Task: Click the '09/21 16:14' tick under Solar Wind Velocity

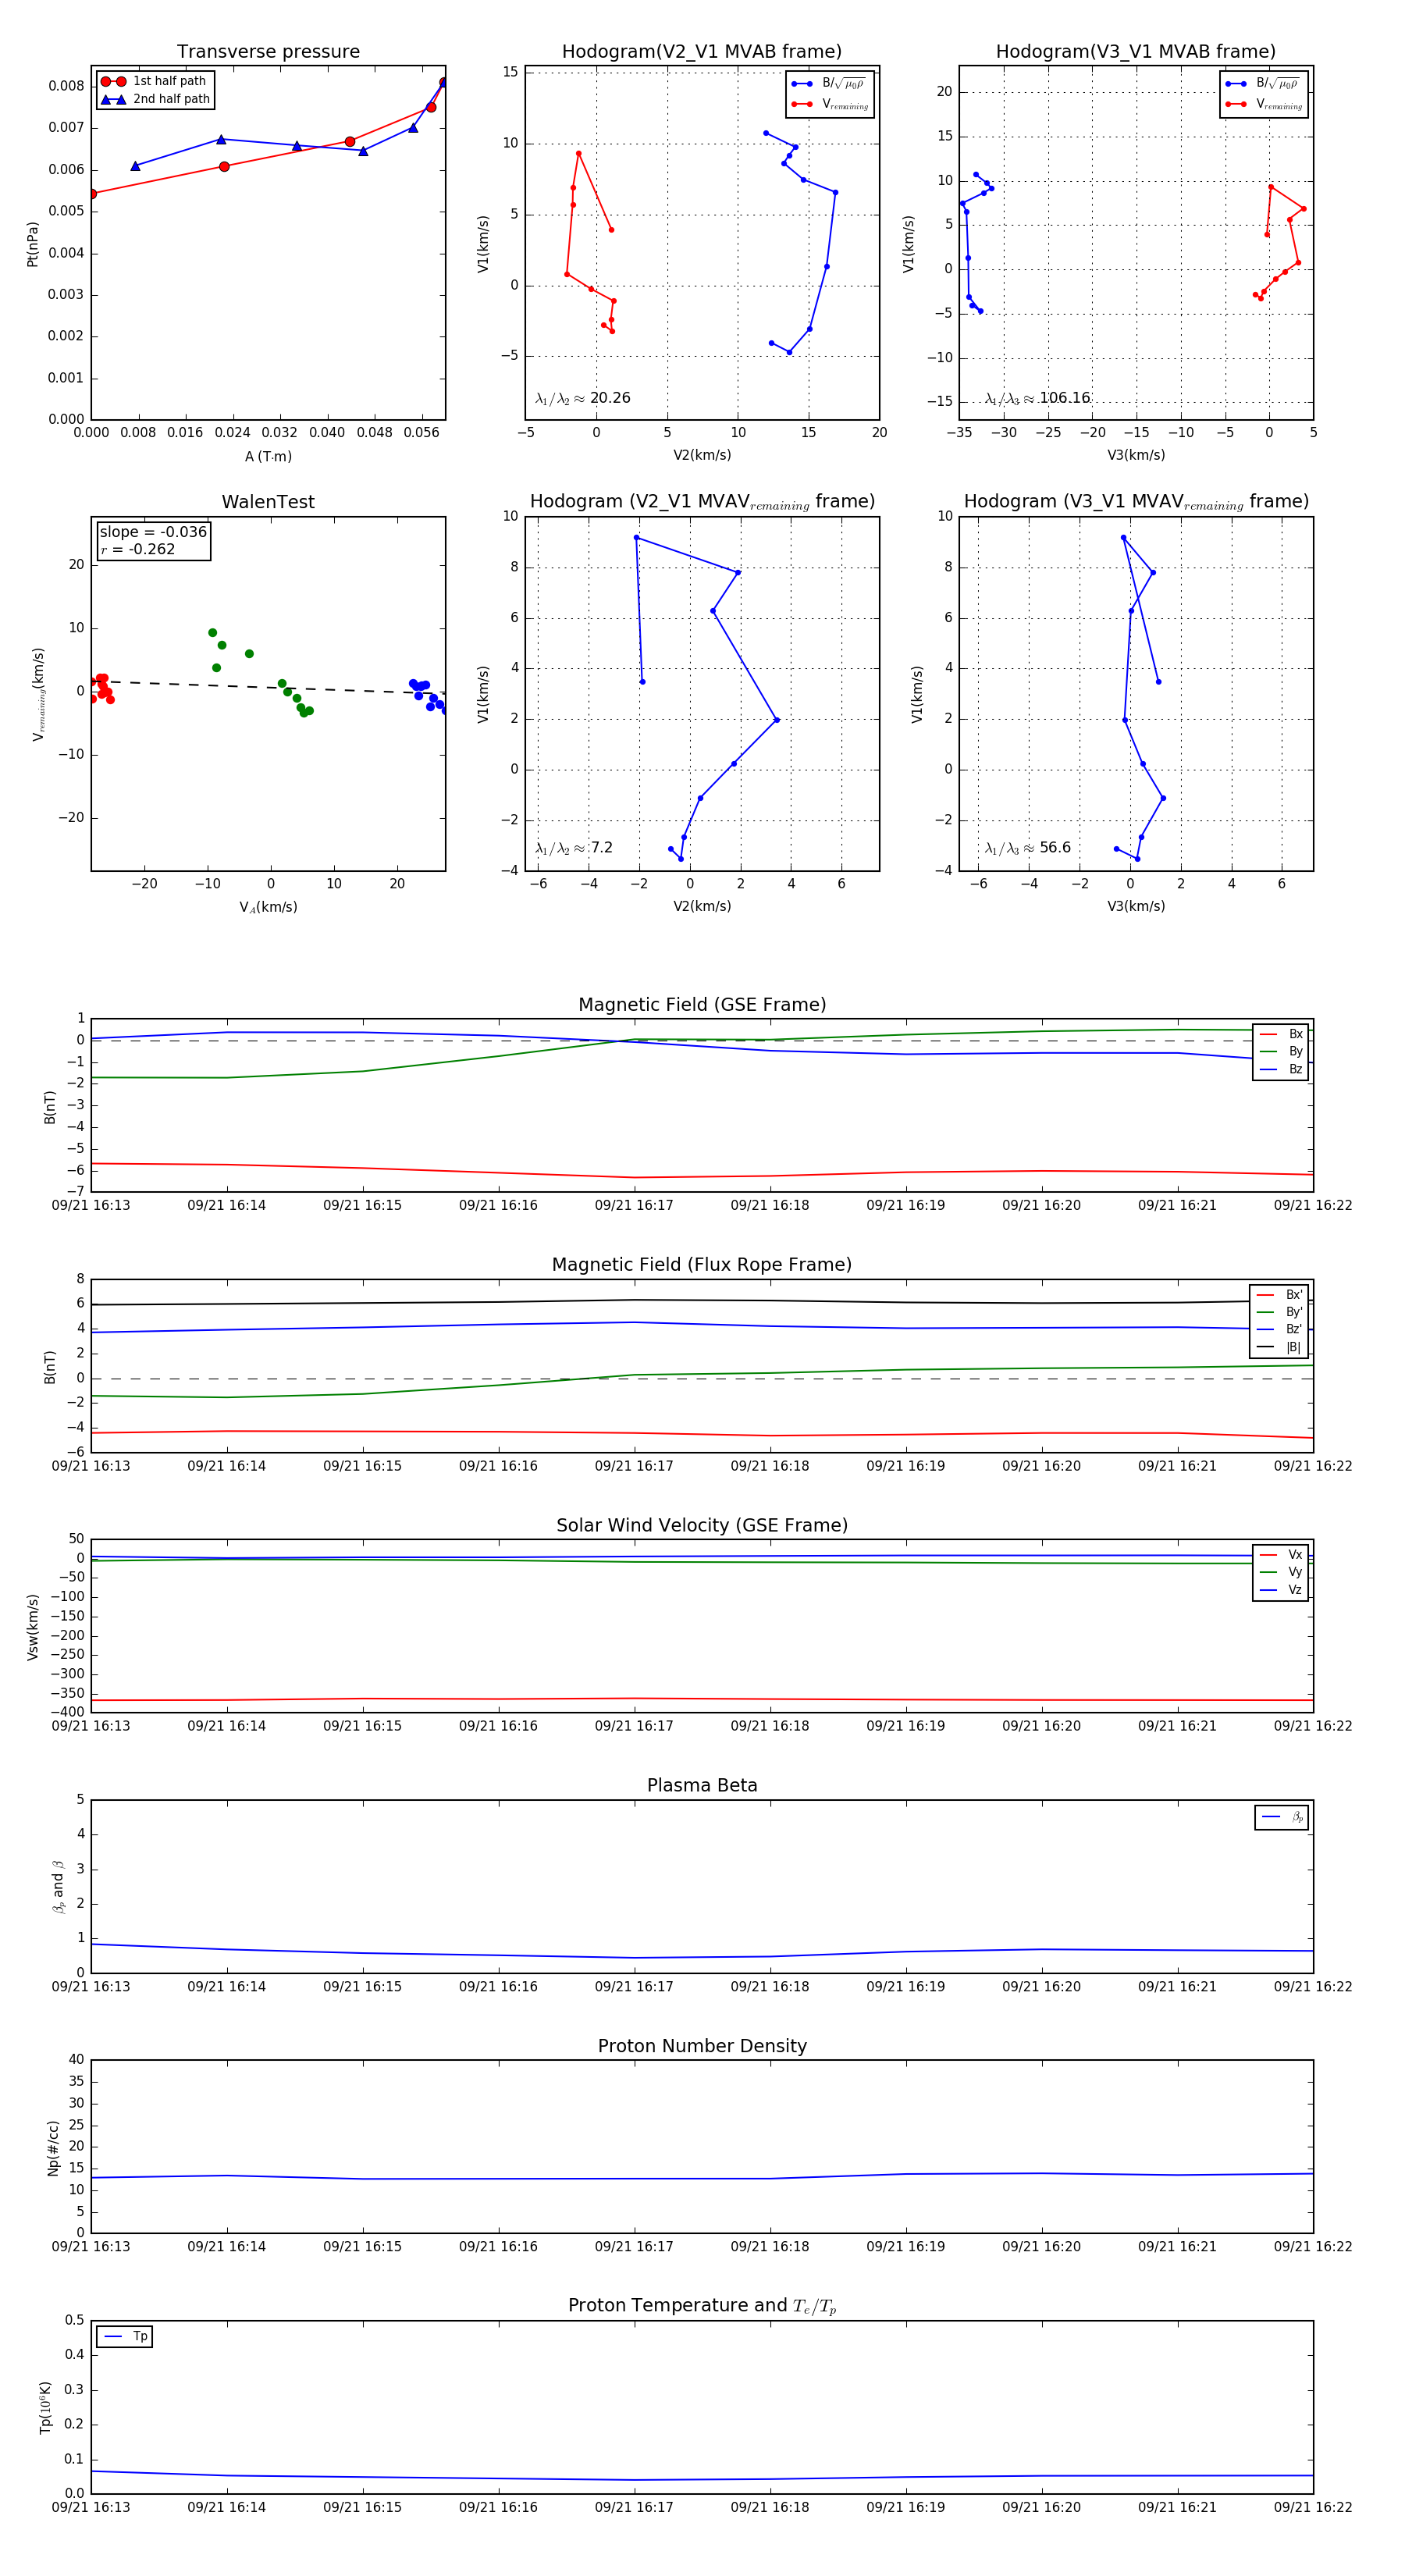Action: pos(226,1726)
